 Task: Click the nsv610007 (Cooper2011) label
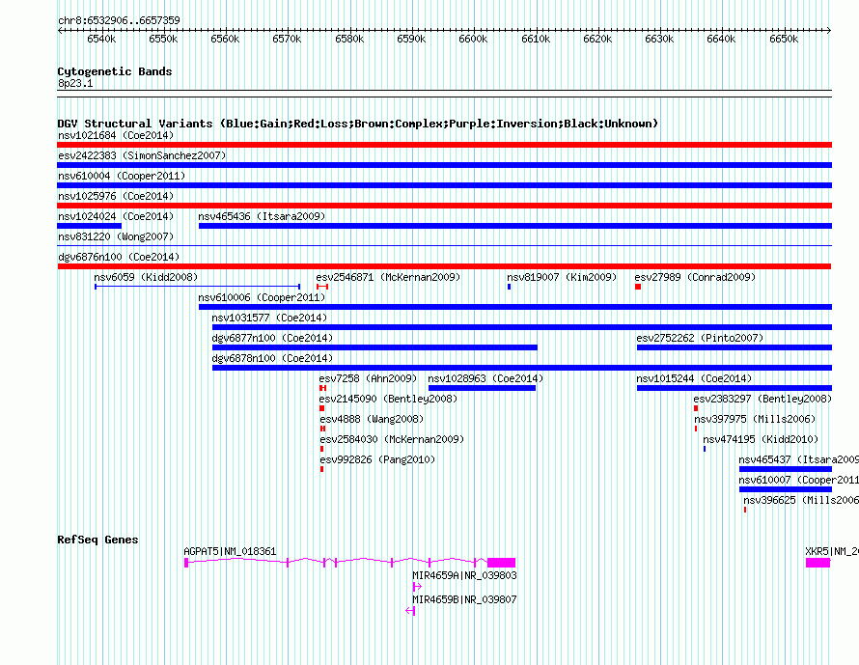click(799, 480)
